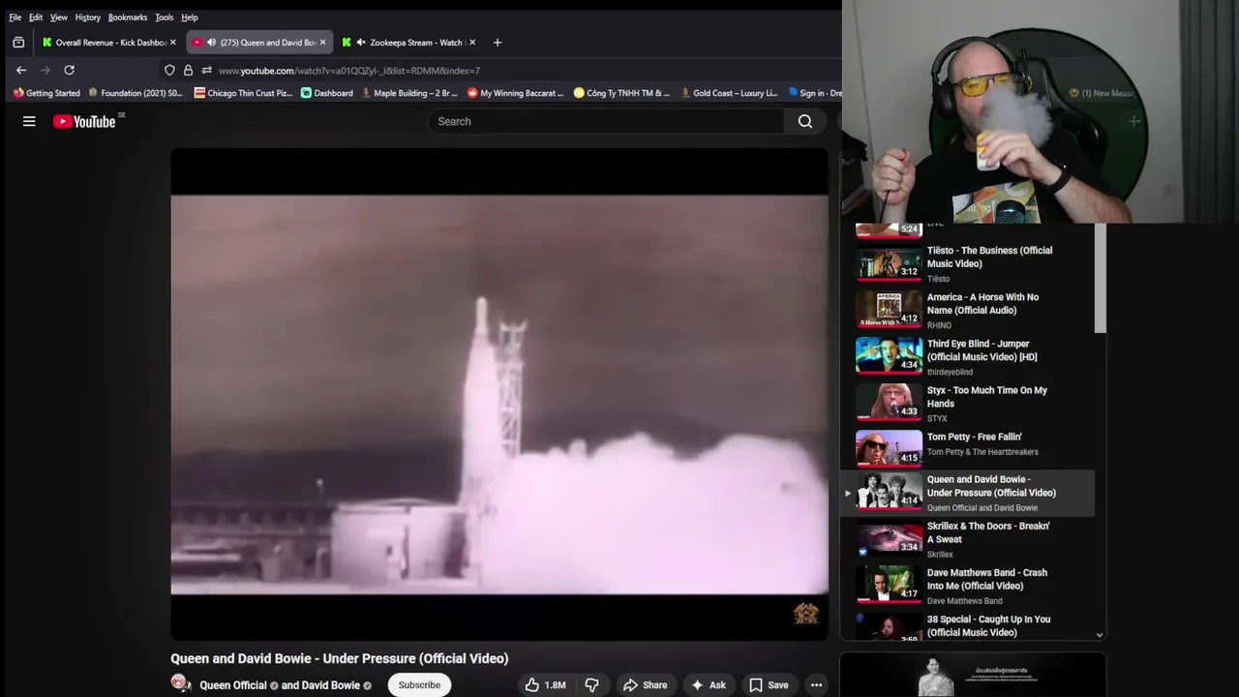Viewport: 1239px width, 697px height.
Task: Click the YouTube search field
Action: coord(606,121)
